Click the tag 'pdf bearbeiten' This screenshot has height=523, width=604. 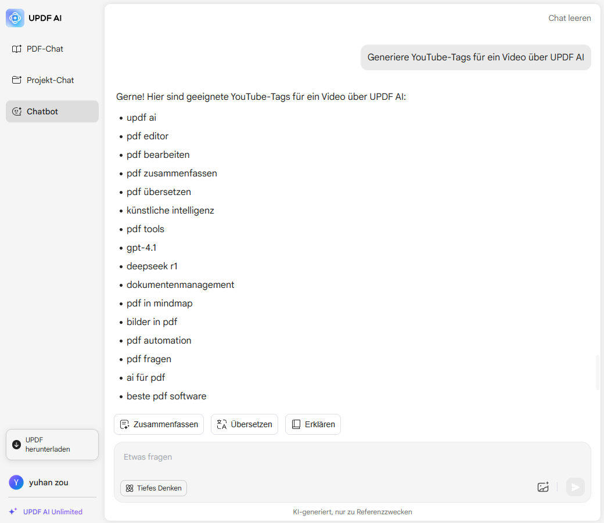pos(158,154)
